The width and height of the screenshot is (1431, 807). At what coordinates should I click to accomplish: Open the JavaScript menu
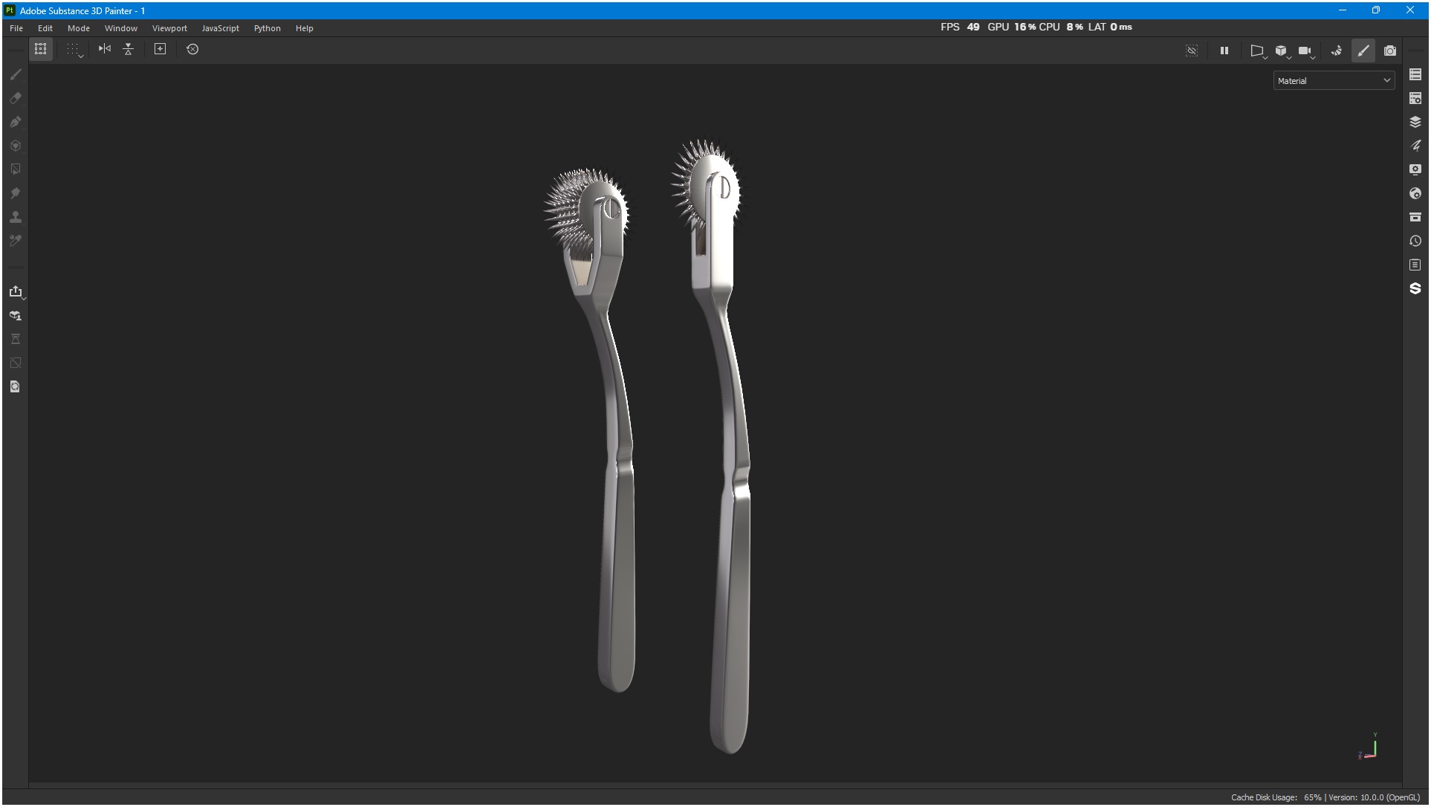click(221, 28)
